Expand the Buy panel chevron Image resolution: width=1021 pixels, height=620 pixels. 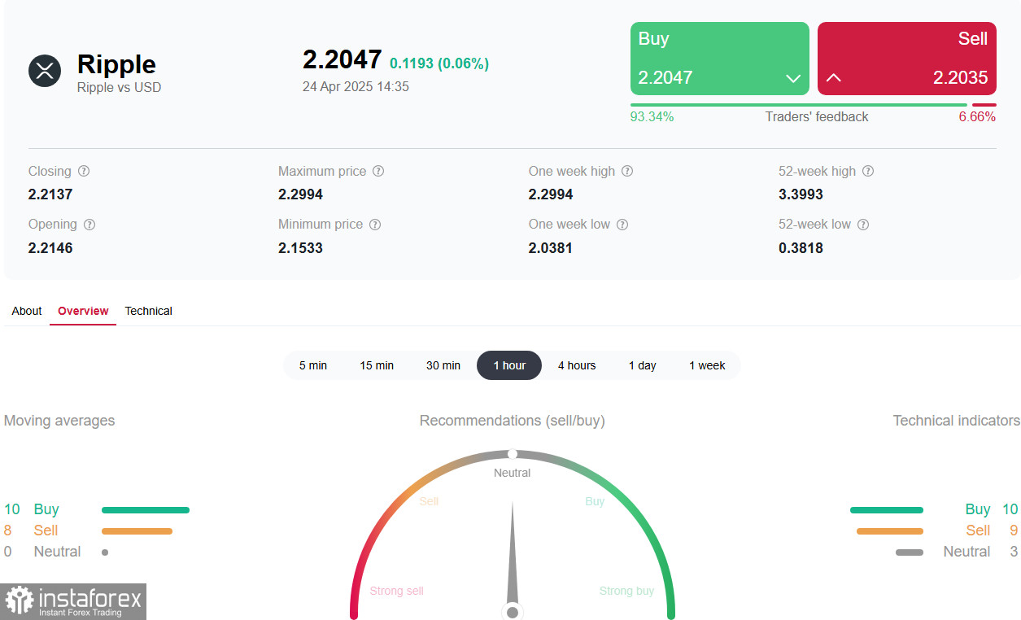[793, 79]
